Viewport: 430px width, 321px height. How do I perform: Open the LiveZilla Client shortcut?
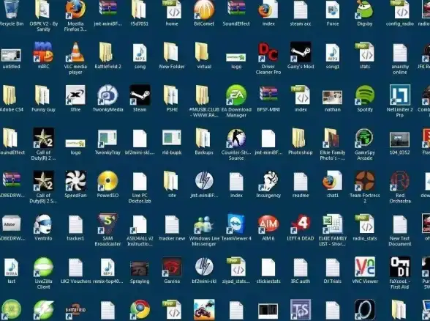[43, 267]
